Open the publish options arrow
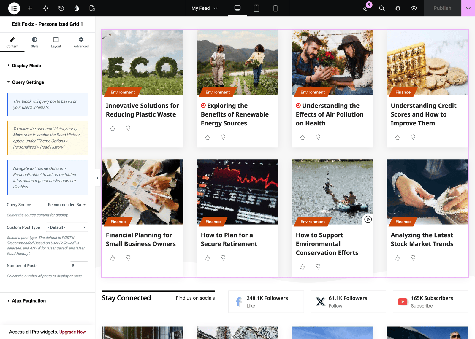Viewport: 475px width, 339px height. tap(468, 8)
